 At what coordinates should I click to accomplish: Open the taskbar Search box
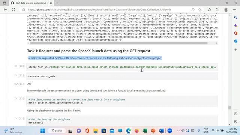[x=57, y=131]
